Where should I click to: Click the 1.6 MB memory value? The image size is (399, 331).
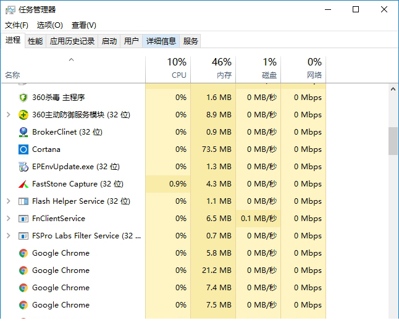pos(219,98)
